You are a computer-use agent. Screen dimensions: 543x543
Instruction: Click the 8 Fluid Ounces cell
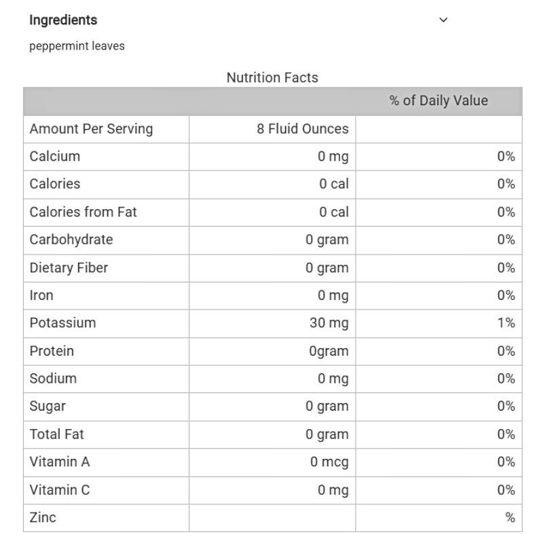tap(302, 129)
